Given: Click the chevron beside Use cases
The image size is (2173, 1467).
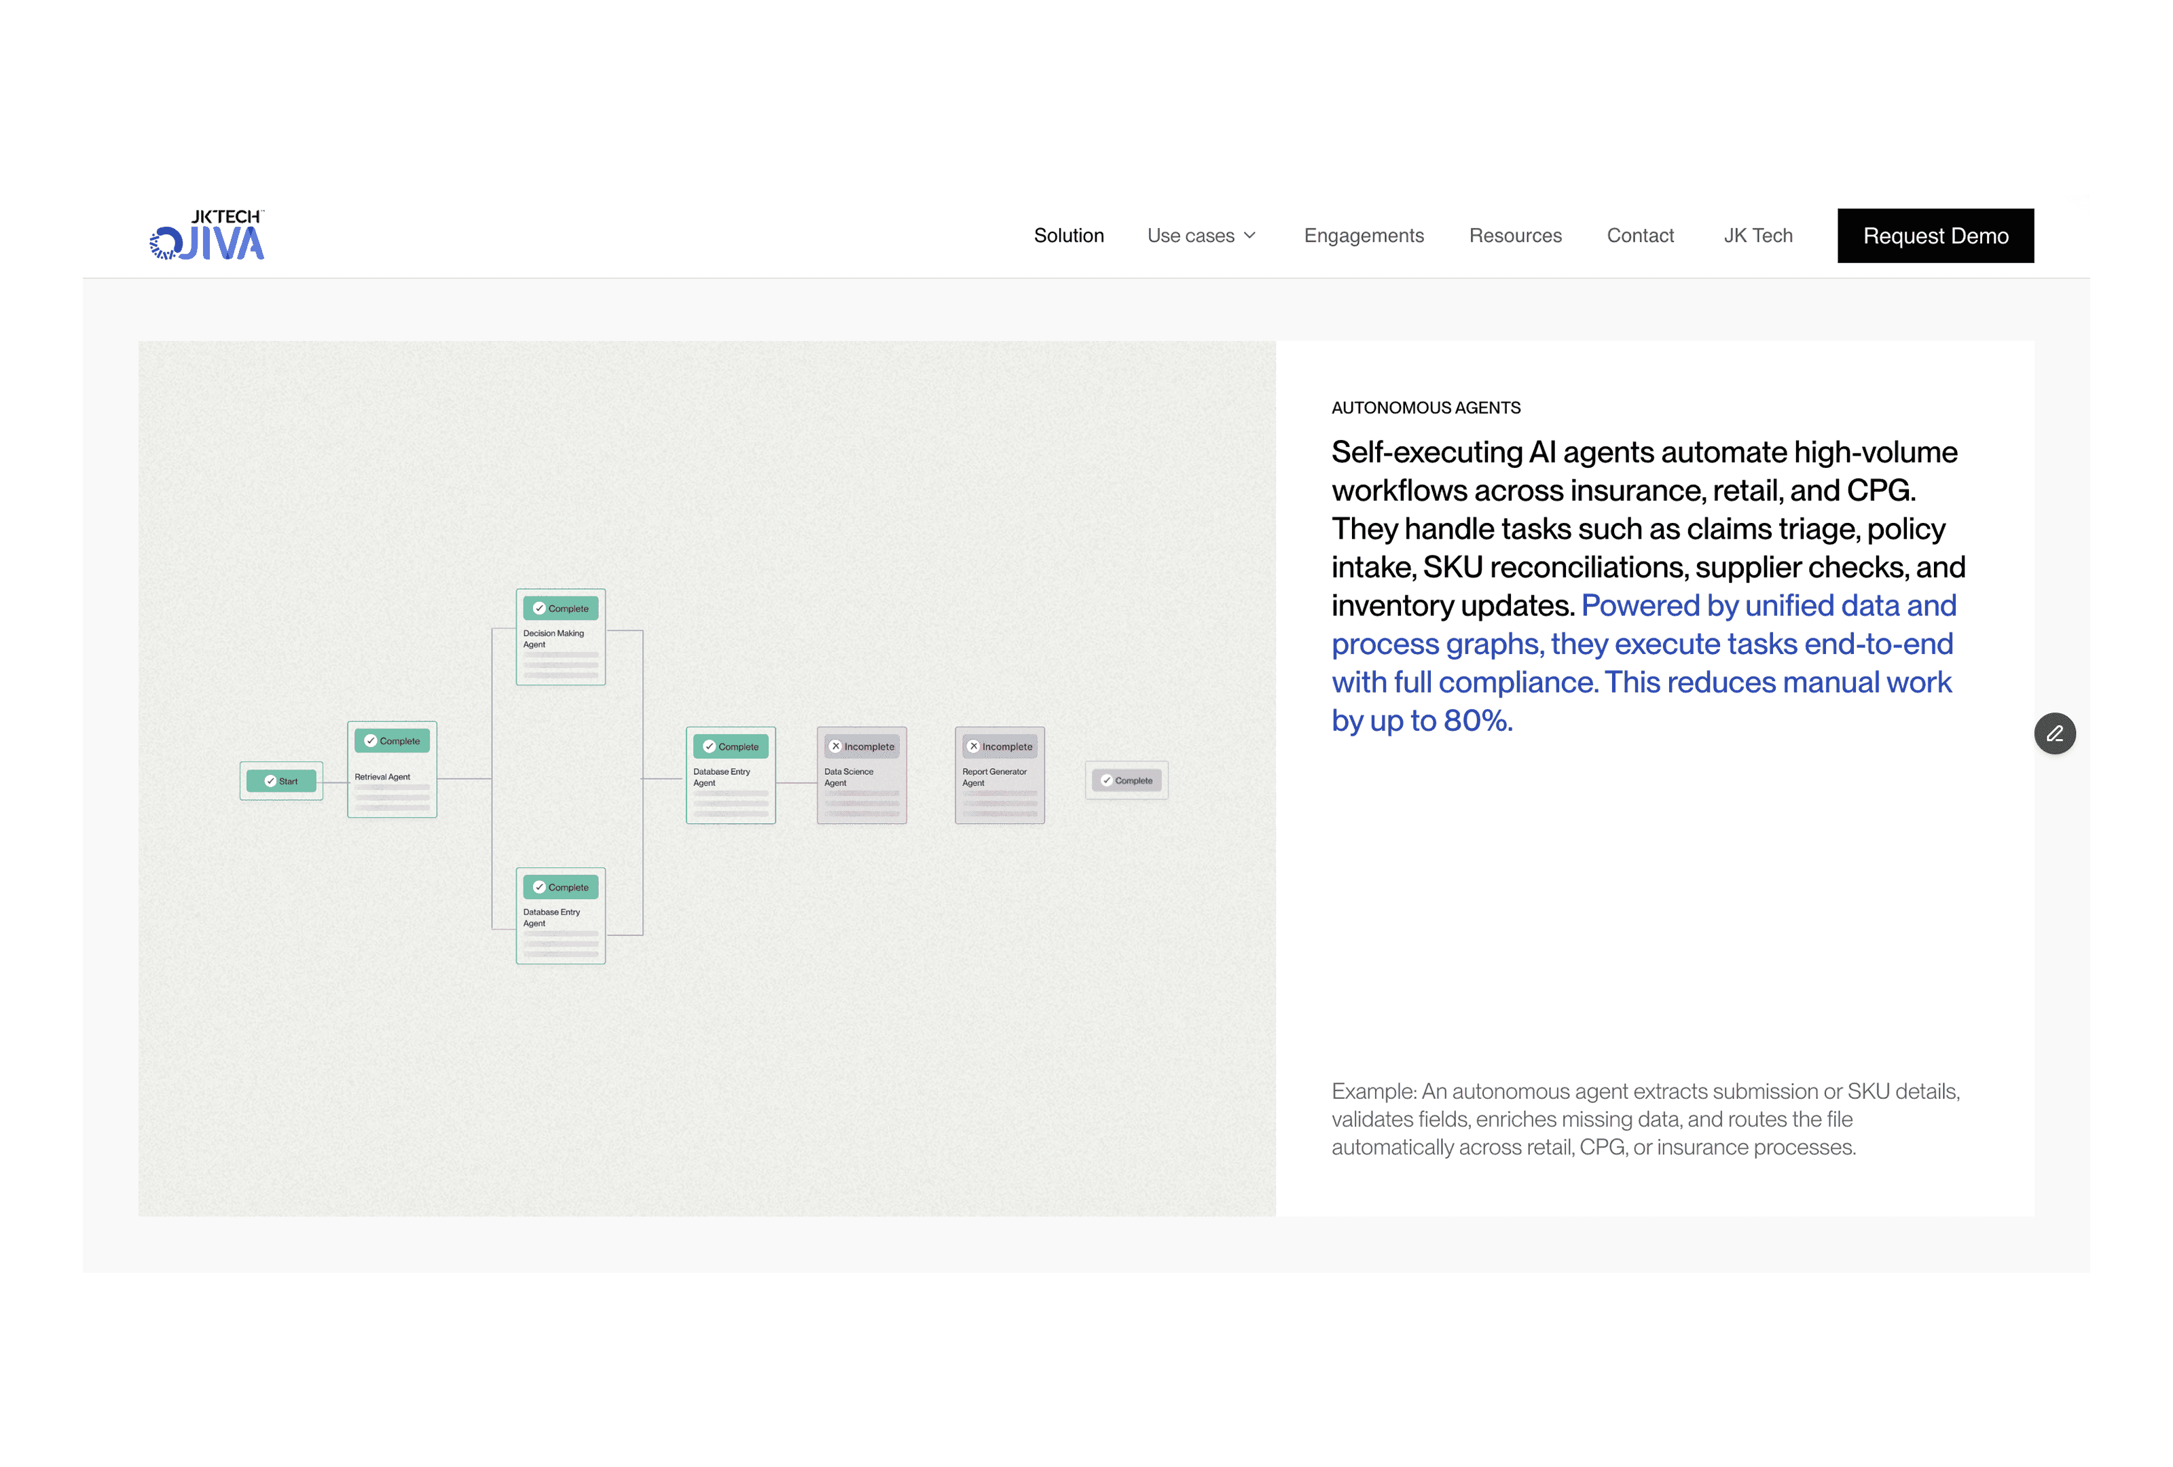Looking at the screenshot, I should click(x=1250, y=236).
